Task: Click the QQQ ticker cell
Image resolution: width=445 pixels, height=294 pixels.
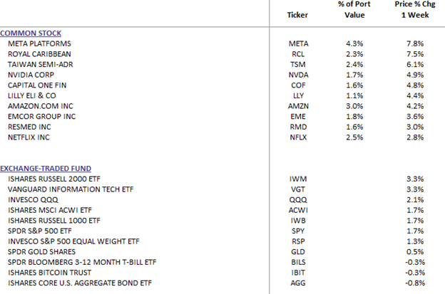Action: tap(298, 200)
